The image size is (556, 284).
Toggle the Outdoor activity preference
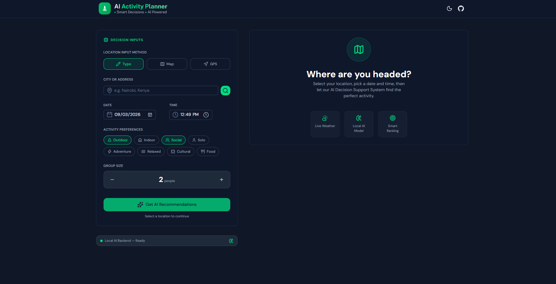[118, 140]
